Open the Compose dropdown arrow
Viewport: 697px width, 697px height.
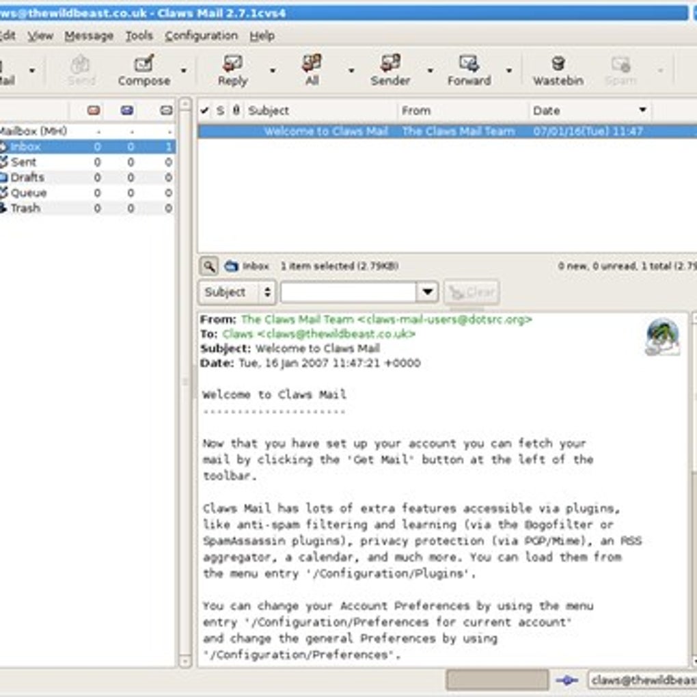pyautogui.click(x=182, y=70)
